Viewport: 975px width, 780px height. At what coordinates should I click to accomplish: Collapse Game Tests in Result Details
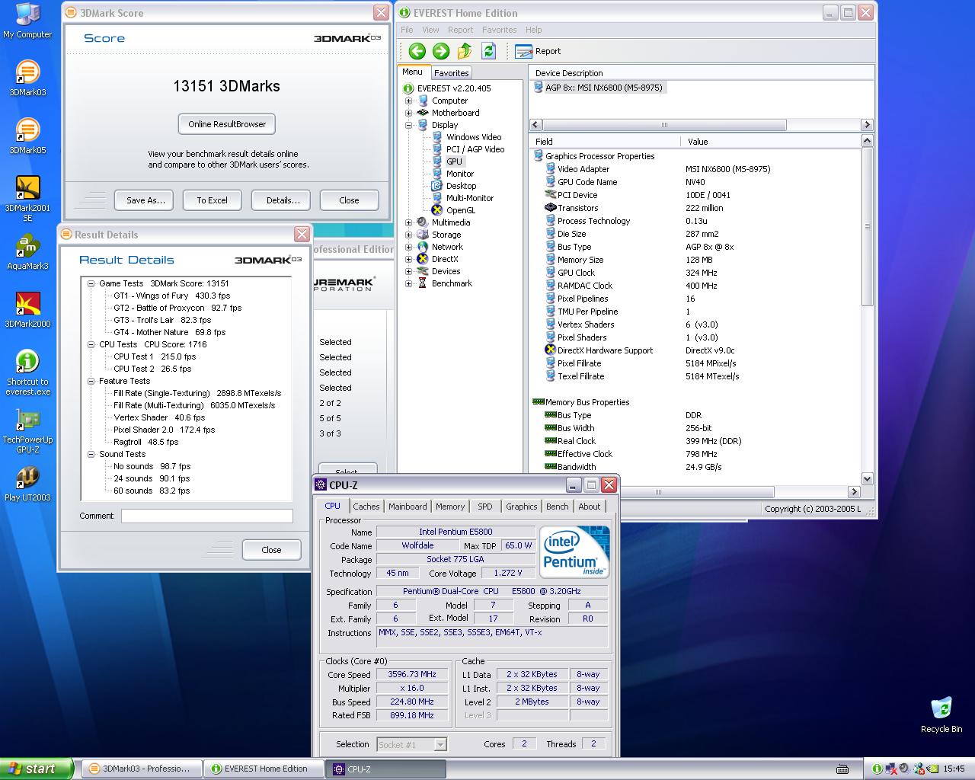(91, 283)
